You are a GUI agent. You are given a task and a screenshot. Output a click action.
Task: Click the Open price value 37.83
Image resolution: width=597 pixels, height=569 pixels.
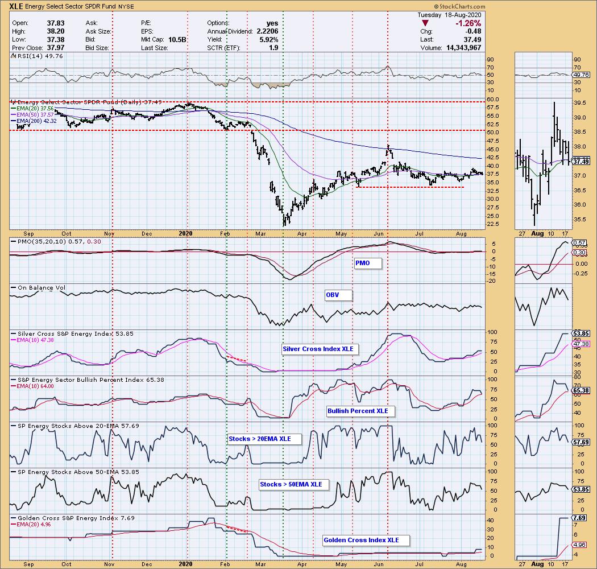(x=56, y=23)
